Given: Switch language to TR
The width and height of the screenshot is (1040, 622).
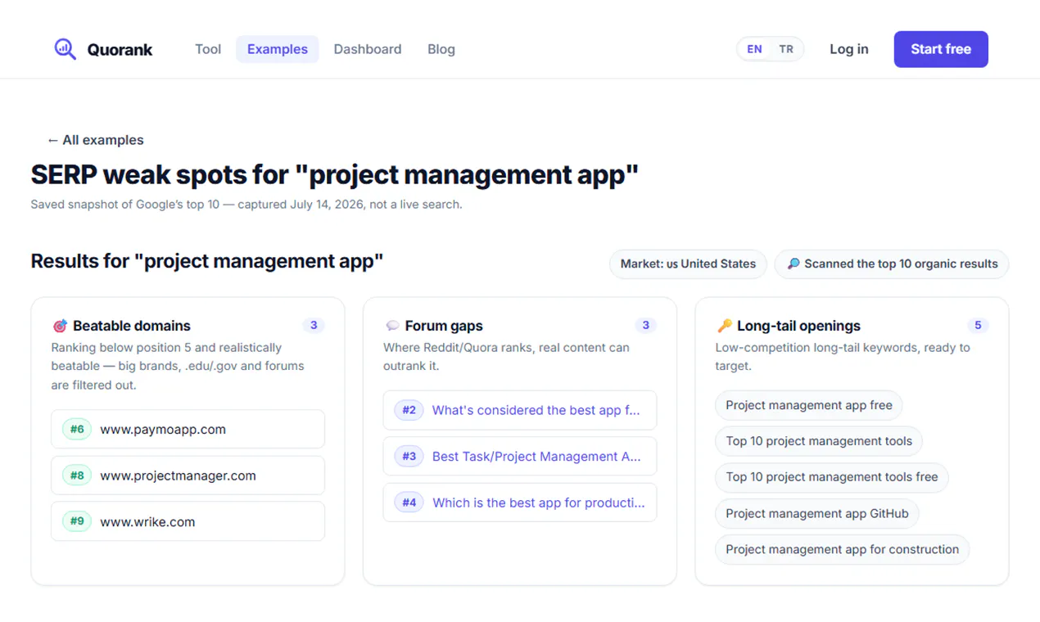Looking at the screenshot, I should coord(786,49).
